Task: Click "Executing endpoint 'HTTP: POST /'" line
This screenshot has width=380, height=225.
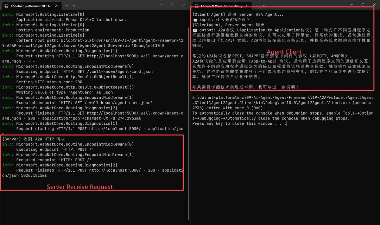Action: 55,149
